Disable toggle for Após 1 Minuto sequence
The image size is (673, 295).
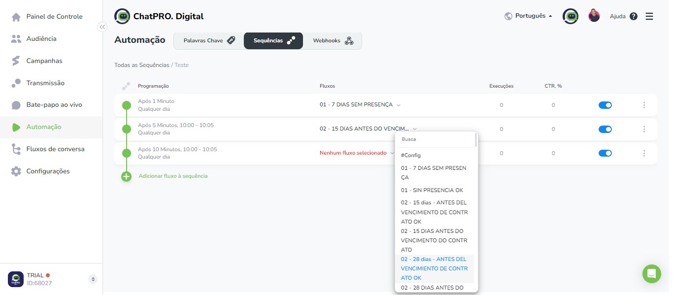point(605,105)
